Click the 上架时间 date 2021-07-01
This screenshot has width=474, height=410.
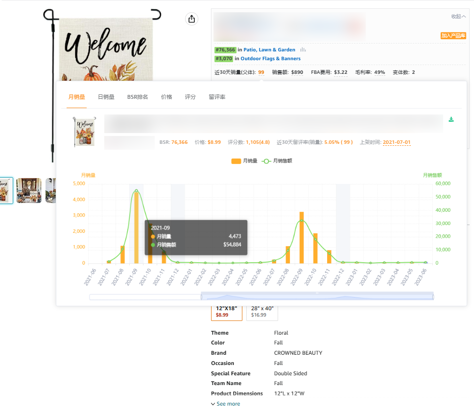tap(397, 142)
